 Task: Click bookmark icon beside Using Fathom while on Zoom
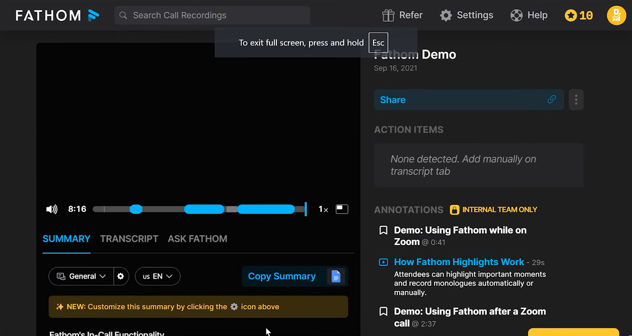[383, 230]
